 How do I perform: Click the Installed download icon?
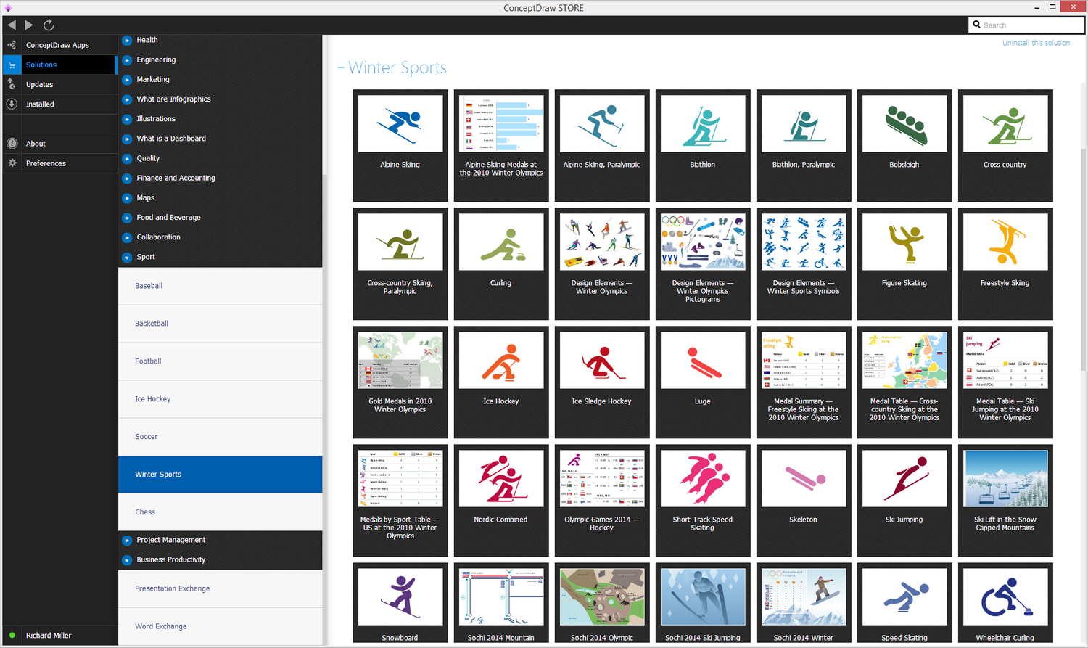pyautogui.click(x=12, y=104)
